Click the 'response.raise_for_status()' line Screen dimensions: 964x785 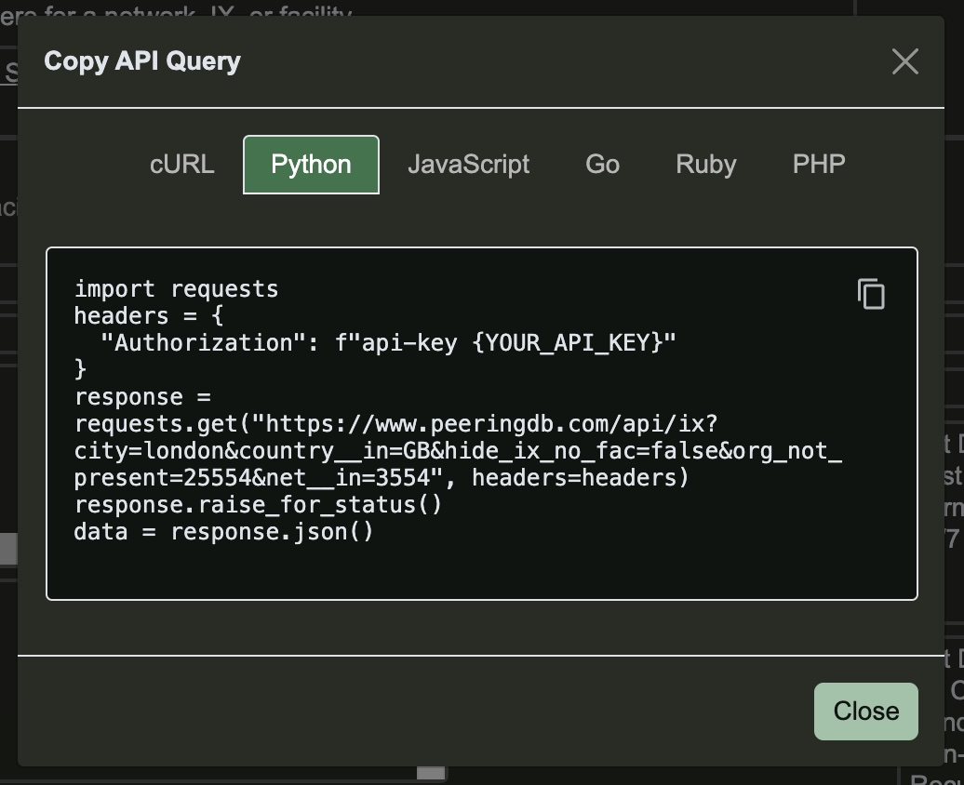pos(259,505)
